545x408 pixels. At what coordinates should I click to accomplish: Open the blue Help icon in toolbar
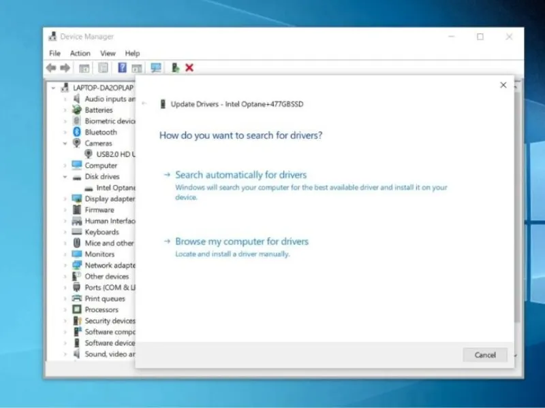(x=123, y=68)
